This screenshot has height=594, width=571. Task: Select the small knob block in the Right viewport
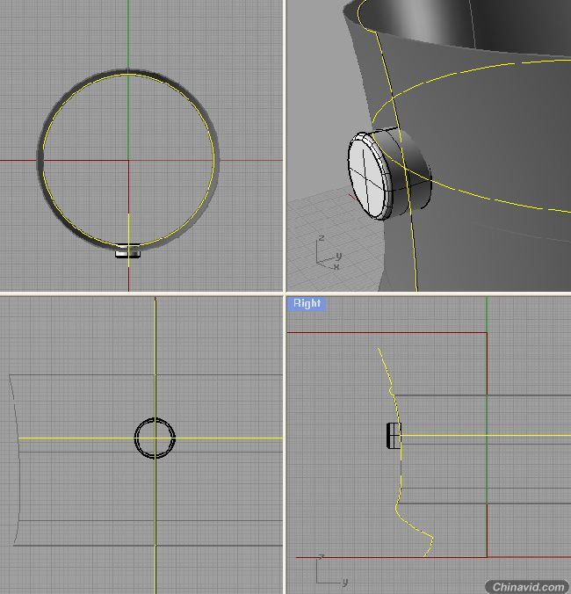(x=394, y=436)
